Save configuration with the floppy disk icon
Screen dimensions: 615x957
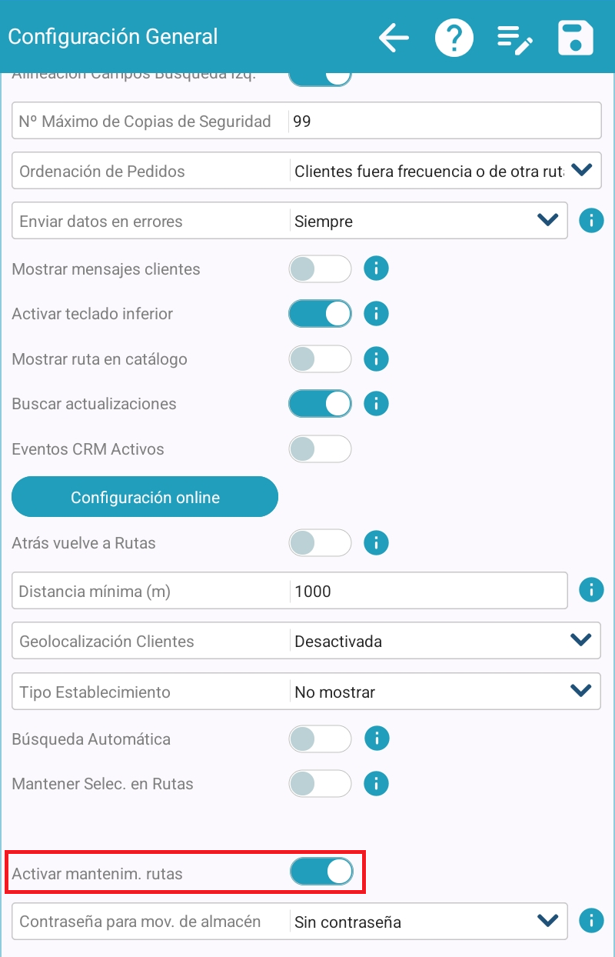(575, 38)
